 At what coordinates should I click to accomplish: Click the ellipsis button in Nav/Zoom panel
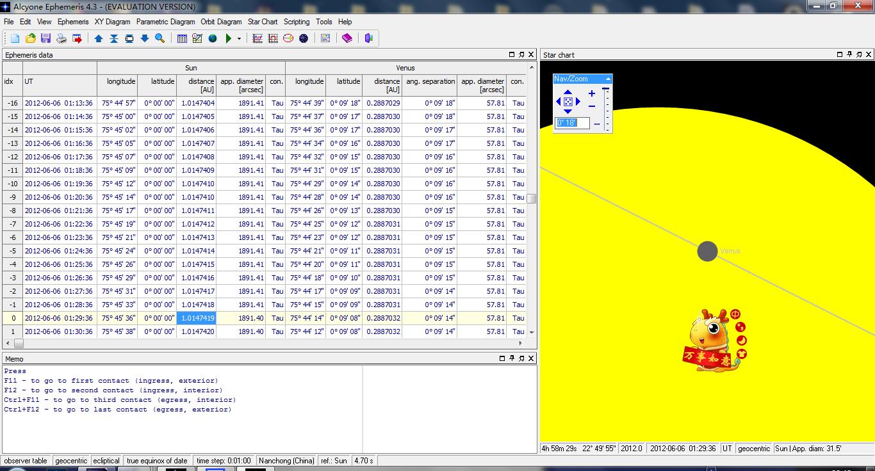(597, 123)
